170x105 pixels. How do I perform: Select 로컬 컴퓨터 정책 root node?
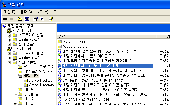coord(20,26)
